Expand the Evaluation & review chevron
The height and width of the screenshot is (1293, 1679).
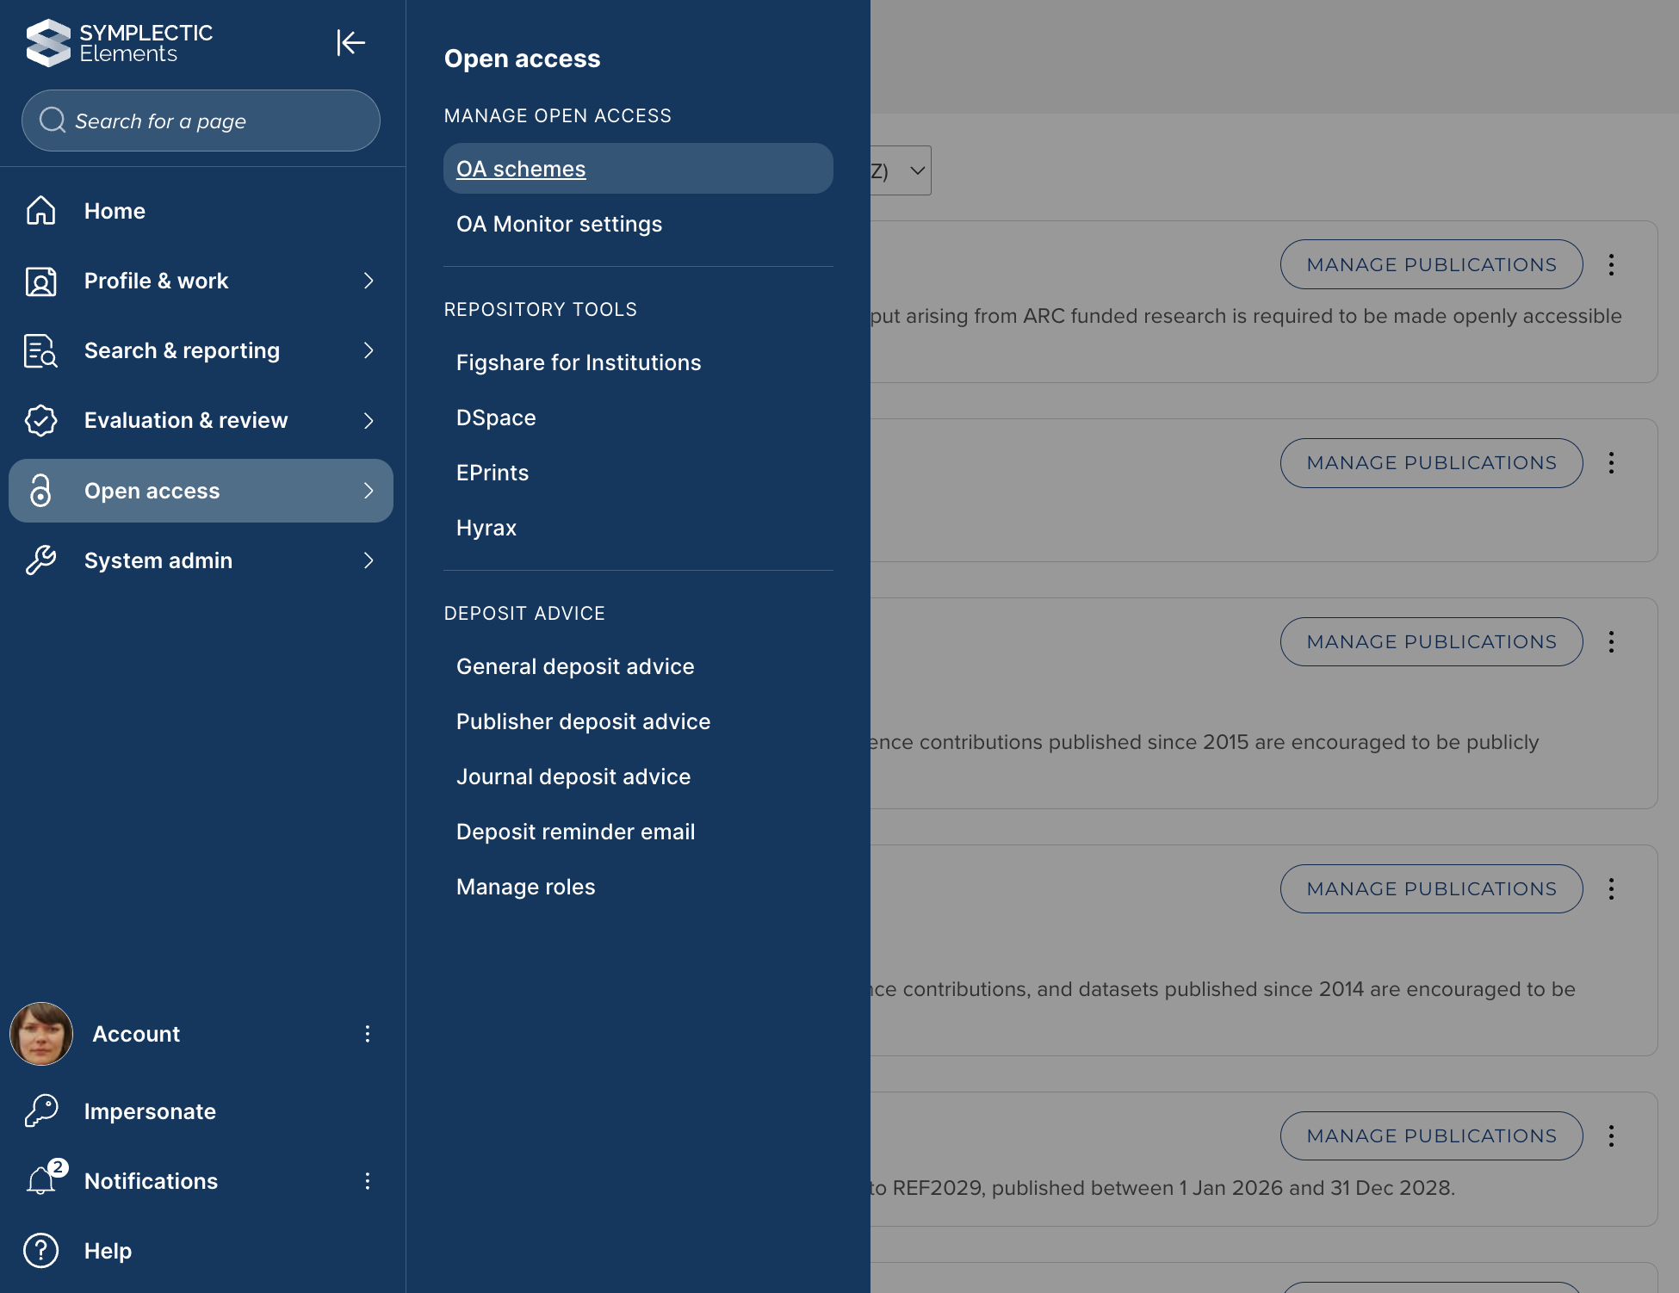(369, 420)
